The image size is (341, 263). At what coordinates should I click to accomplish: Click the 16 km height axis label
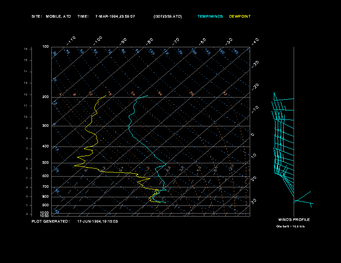point(26,49)
